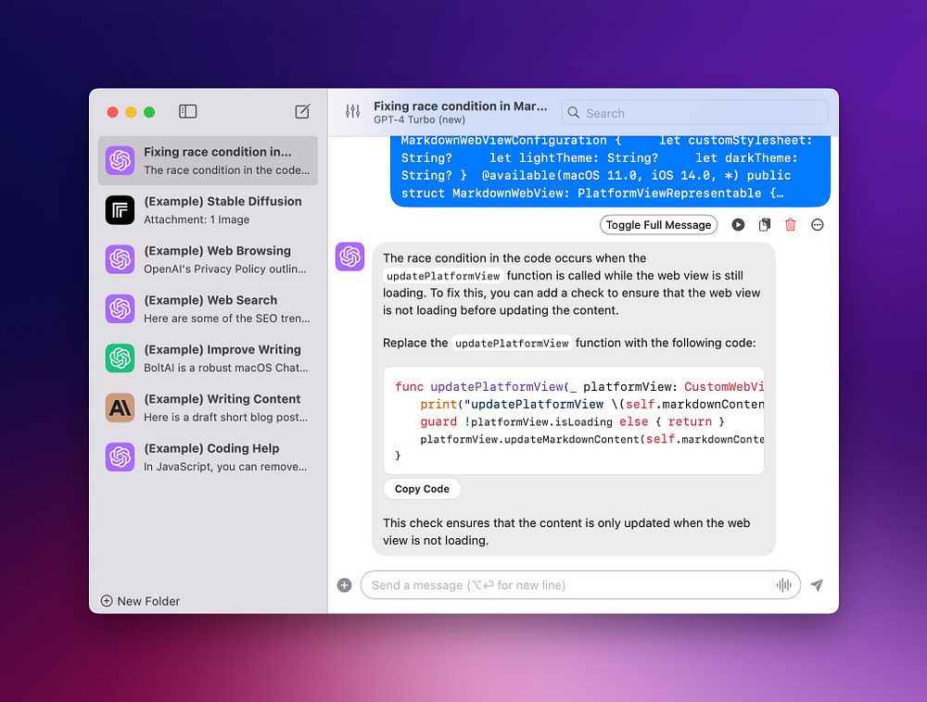Click the GPT-4 Turbo (new) model label
The height and width of the screenshot is (702, 927).
(x=419, y=119)
